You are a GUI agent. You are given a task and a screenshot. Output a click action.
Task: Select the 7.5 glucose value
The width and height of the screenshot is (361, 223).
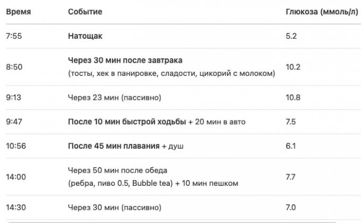291,122
